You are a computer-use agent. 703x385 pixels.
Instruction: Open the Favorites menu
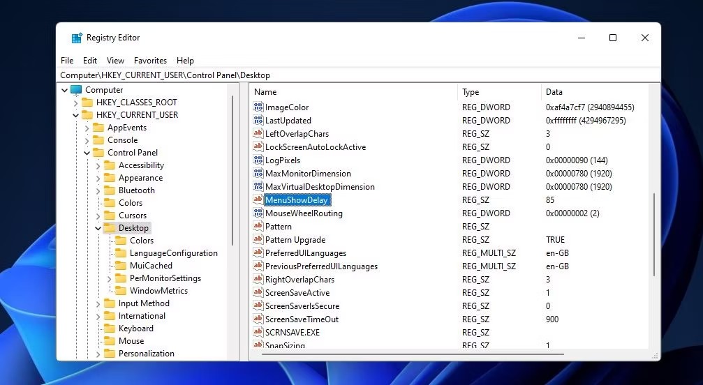click(x=150, y=61)
